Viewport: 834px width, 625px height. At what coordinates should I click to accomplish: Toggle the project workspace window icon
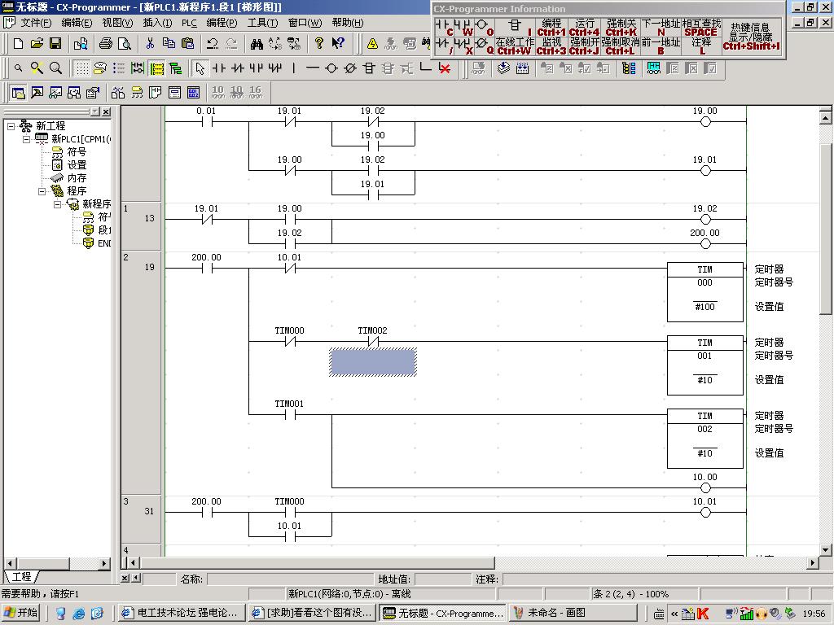[18, 93]
